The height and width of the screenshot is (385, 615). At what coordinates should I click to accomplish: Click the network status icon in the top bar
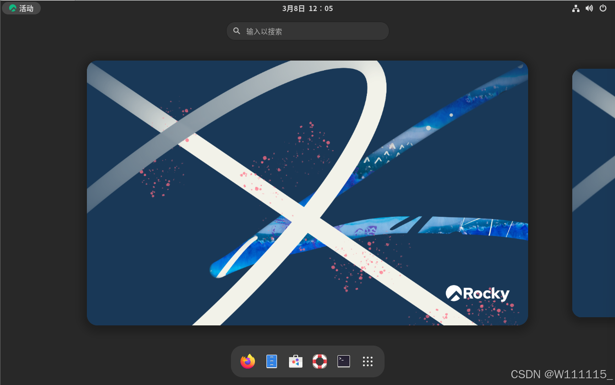pyautogui.click(x=576, y=8)
